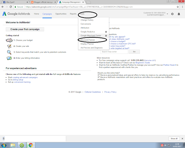The width and height of the screenshot is (185, 148).
Task: Switch to Blogger browser tab
Action: coord(43,2)
